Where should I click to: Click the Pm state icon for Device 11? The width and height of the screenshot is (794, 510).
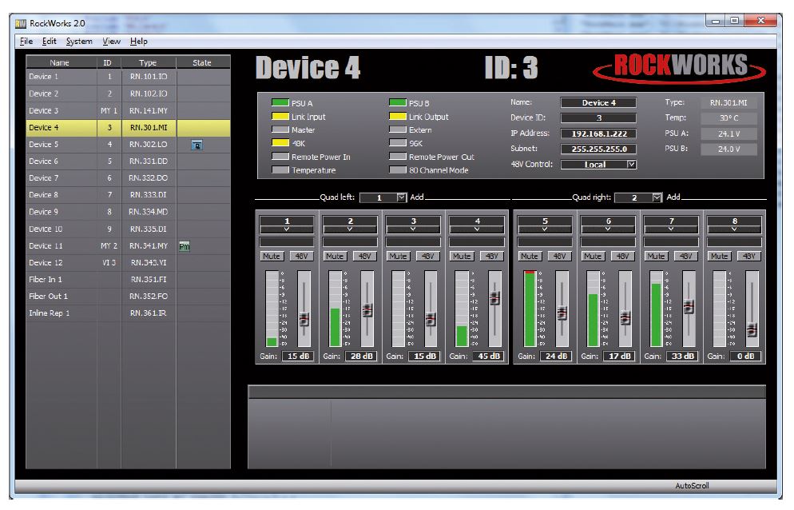pyautogui.click(x=185, y=246)
